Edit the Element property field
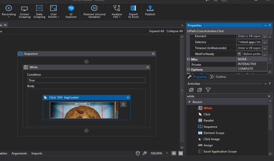Viewport: 274px width, 161px height. [249, 36]
